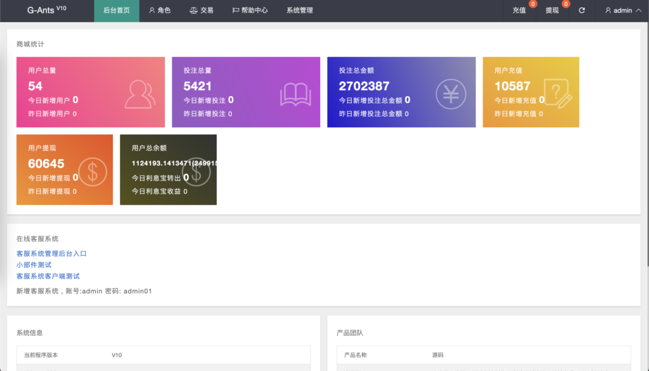
Task: Open the 角色 menu
Action: coord(160,11)
